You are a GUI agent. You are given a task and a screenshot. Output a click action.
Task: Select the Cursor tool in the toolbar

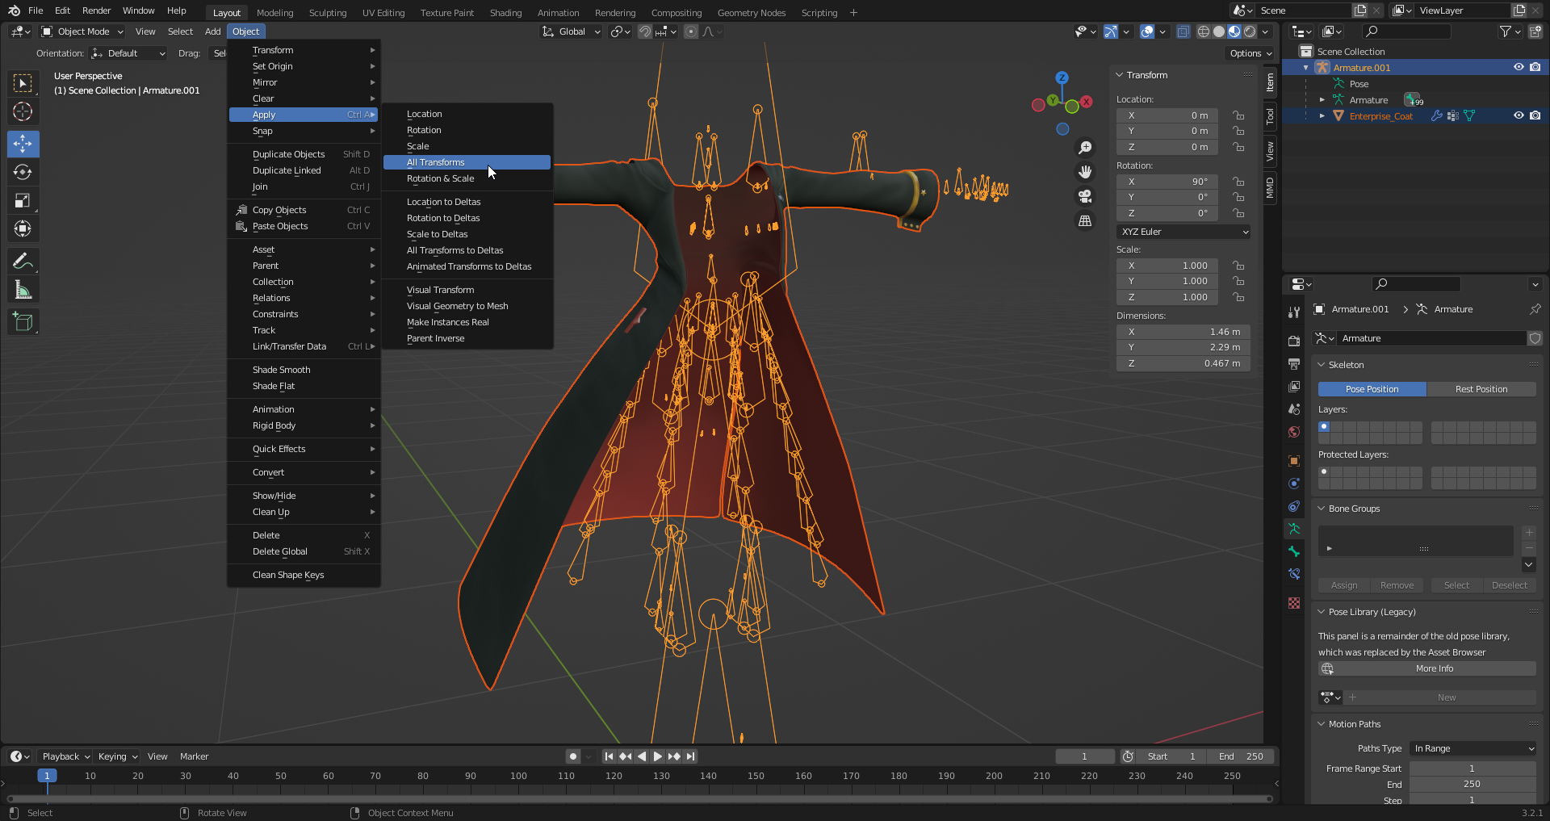pos(23,111)
